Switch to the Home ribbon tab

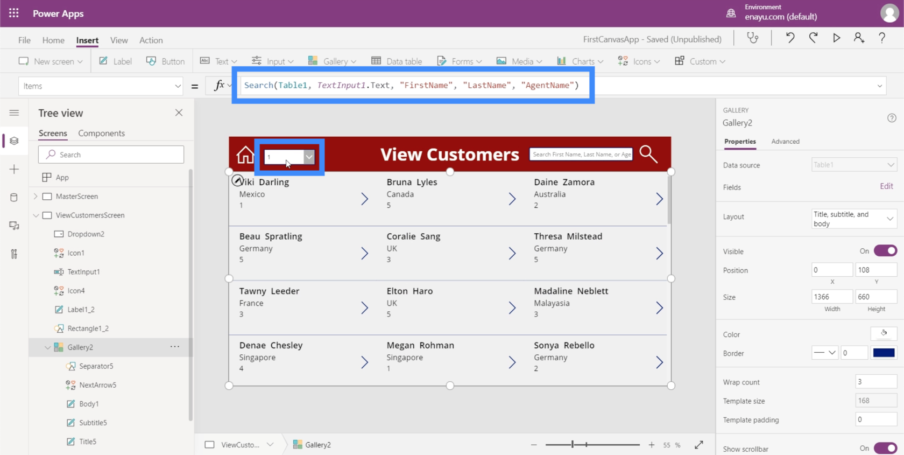pyautogui.click(x=53, y=40)
